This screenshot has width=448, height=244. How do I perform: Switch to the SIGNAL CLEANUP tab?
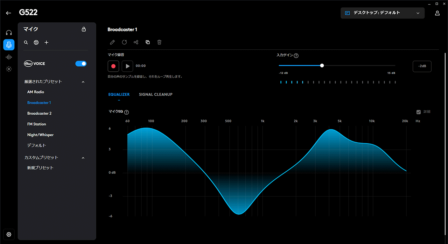pos(155,94)
